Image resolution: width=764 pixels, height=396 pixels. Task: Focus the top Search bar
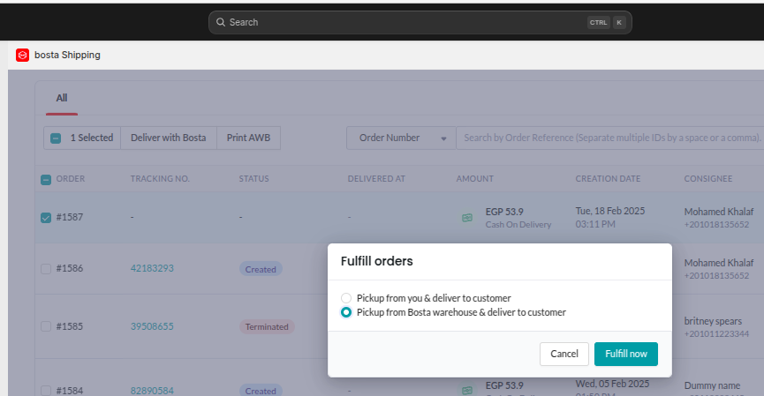coord(420,22)
